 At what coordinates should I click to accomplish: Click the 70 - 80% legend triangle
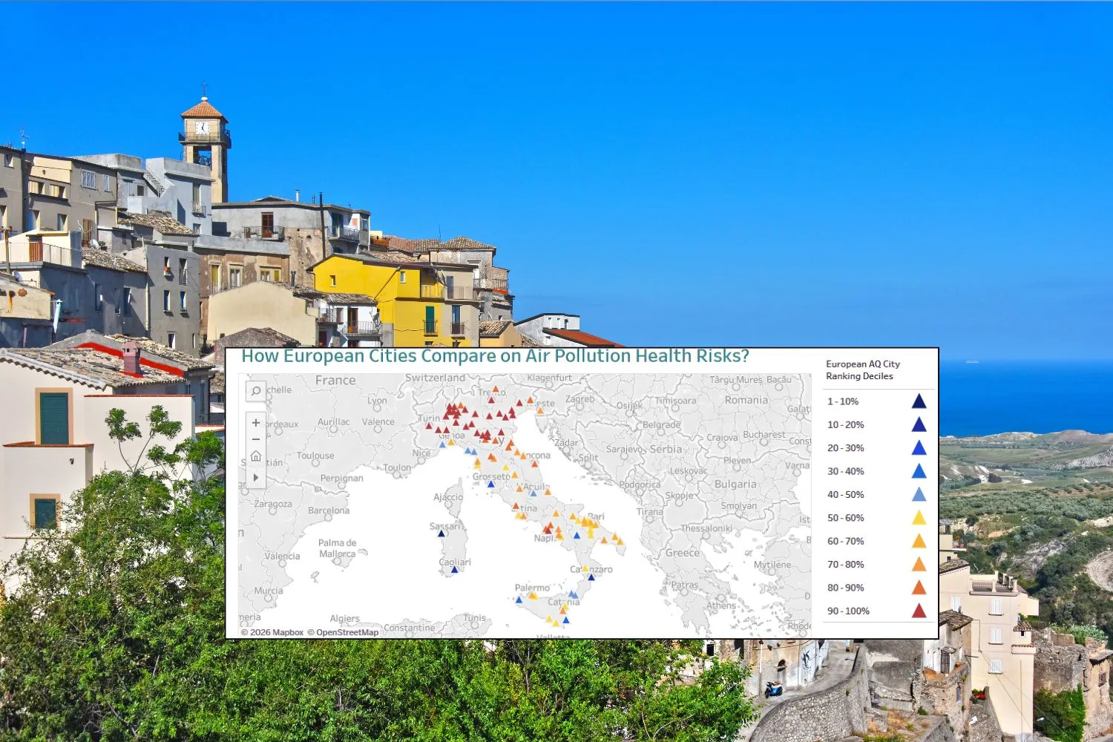pos(919,565)
